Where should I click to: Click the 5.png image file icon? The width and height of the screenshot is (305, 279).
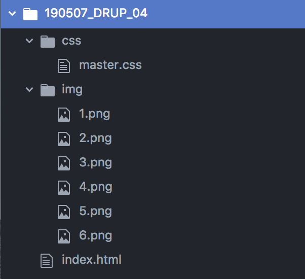point(64,212)
